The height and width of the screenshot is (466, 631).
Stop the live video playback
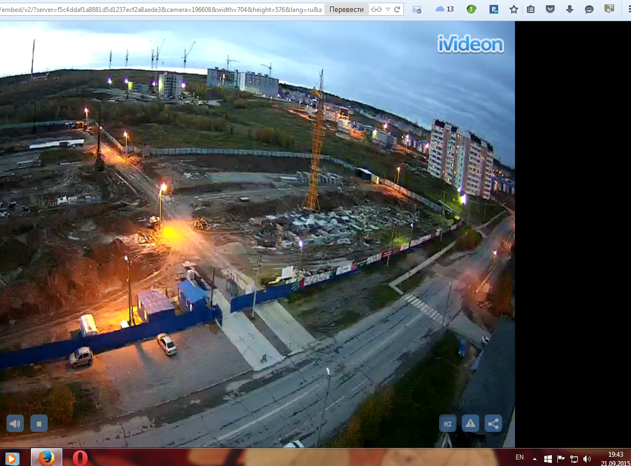(x=39, y=423)
